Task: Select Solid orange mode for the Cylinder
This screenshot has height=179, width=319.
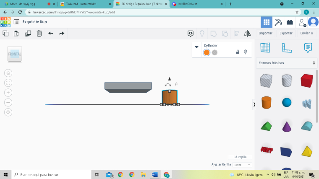Action: coord(207,52)
